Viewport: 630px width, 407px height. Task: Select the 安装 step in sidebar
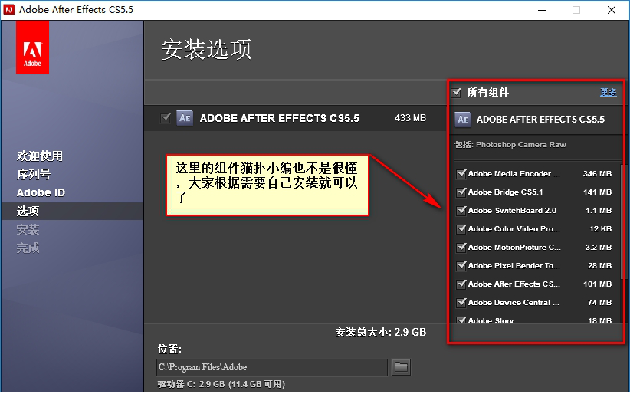click(28, 229)
